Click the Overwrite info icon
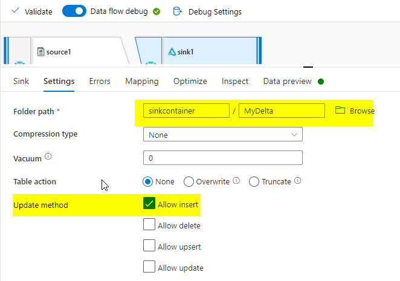Screen dimensions: 400x281 (x=236, y=181)
